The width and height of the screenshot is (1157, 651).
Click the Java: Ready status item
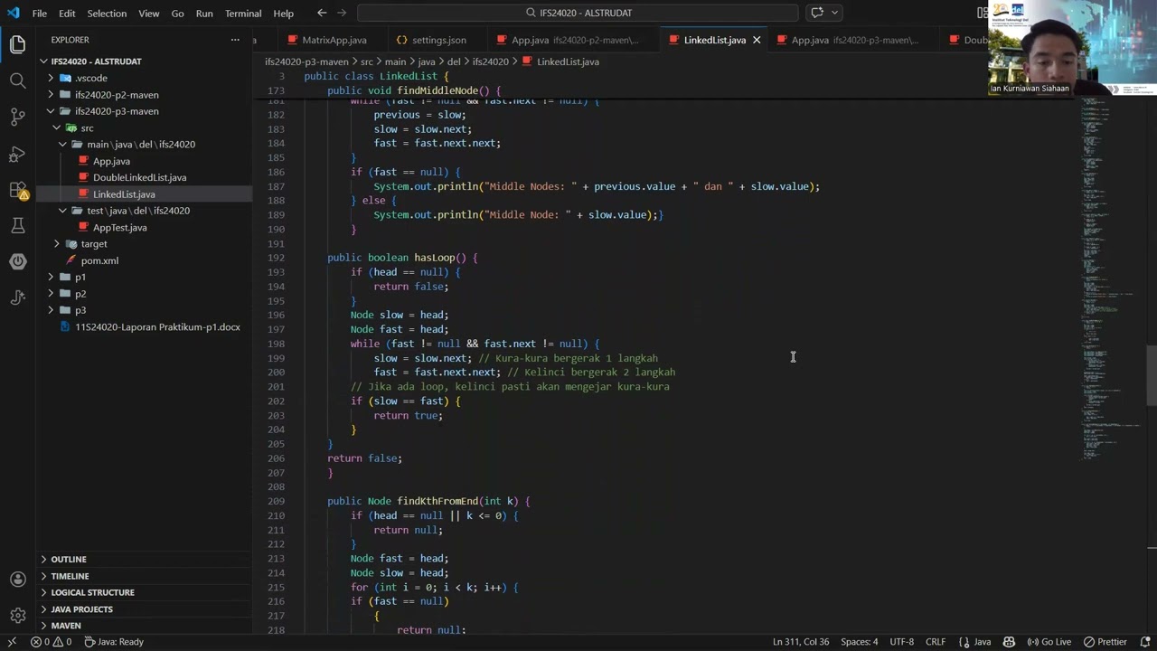114,642
